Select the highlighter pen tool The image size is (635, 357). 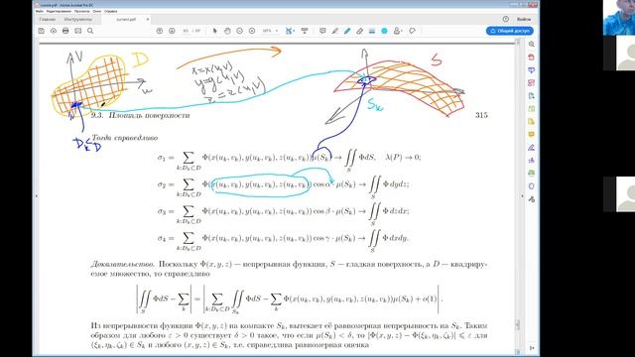[x=335, y=31]
